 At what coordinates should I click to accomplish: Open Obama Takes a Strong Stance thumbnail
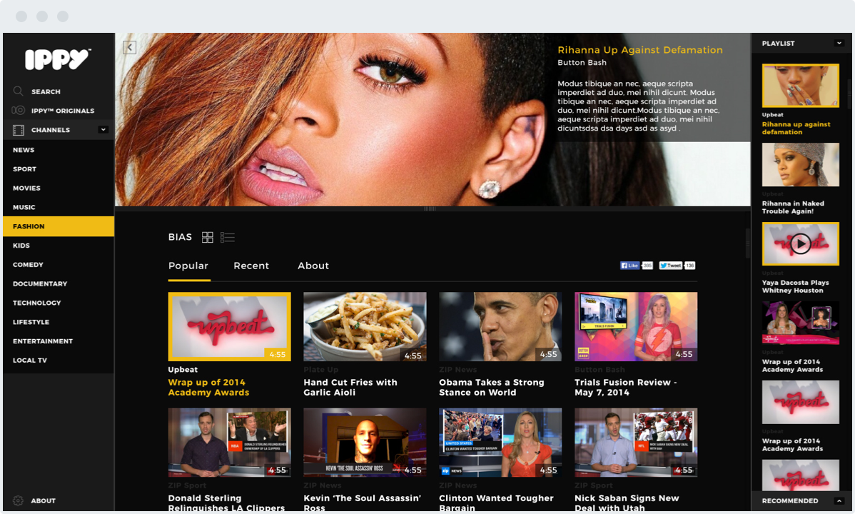500,326
